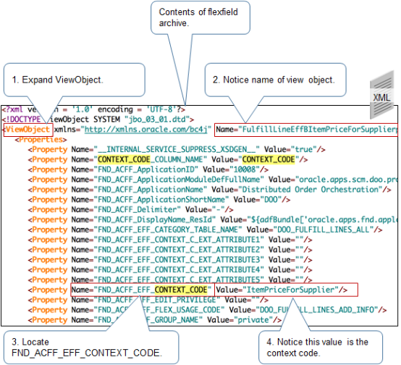Click the XML document icon
Viewport: 401px width, 365px height.
381,95
